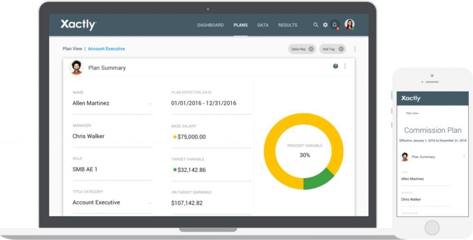Viewport: 473px width, 240px height.
Task: Click the Plan Summary card title
Action: coord(107,68)
